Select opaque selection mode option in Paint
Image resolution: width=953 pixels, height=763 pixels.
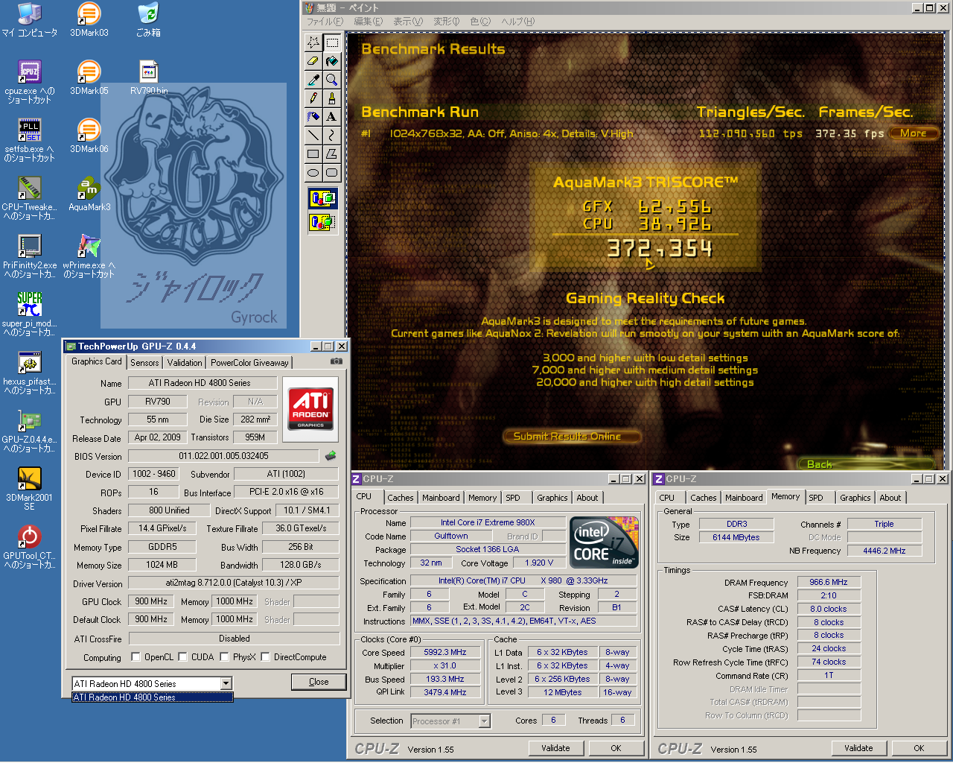pos(323,198)
